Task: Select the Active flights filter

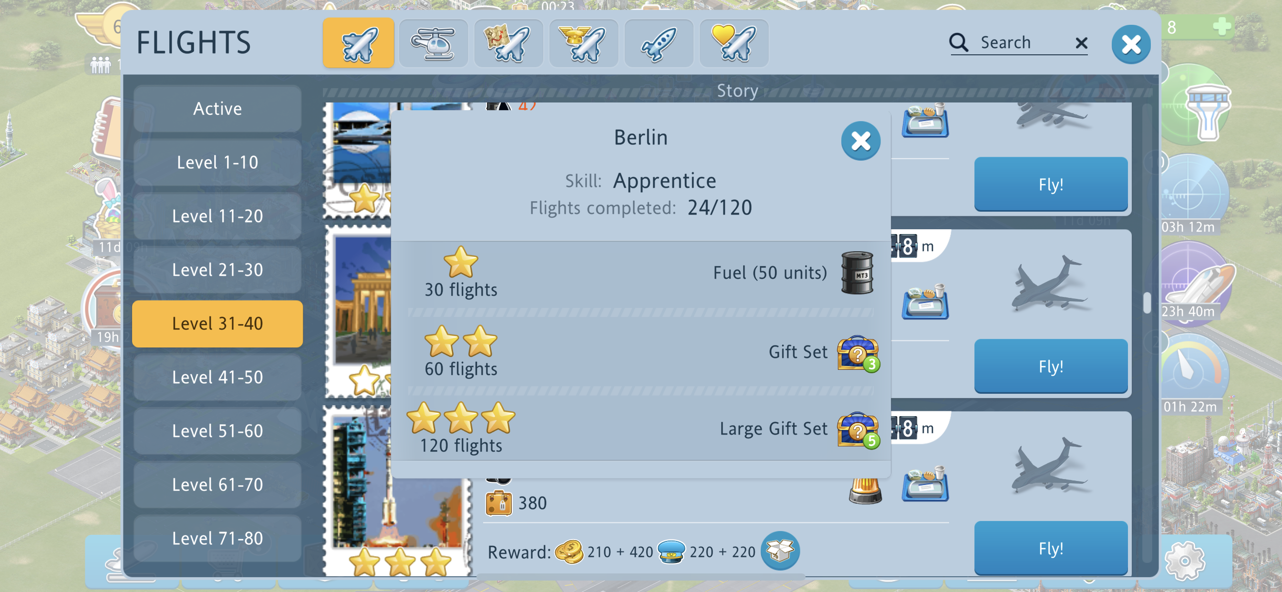Action: (x=217, y=109)
